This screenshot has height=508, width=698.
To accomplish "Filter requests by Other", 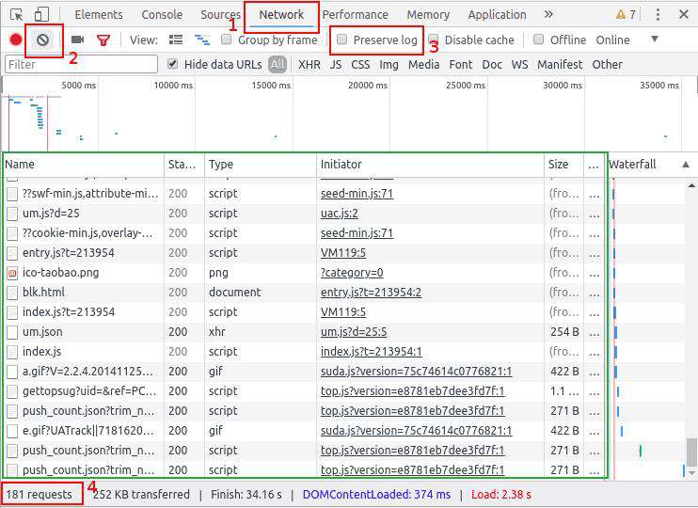I will tap(607, 65).
